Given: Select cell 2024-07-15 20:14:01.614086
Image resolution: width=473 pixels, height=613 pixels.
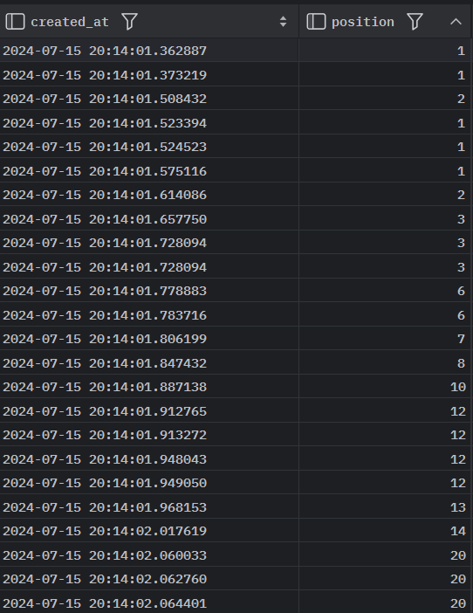Looking at the screenshot, I should (x=149, y=195).
